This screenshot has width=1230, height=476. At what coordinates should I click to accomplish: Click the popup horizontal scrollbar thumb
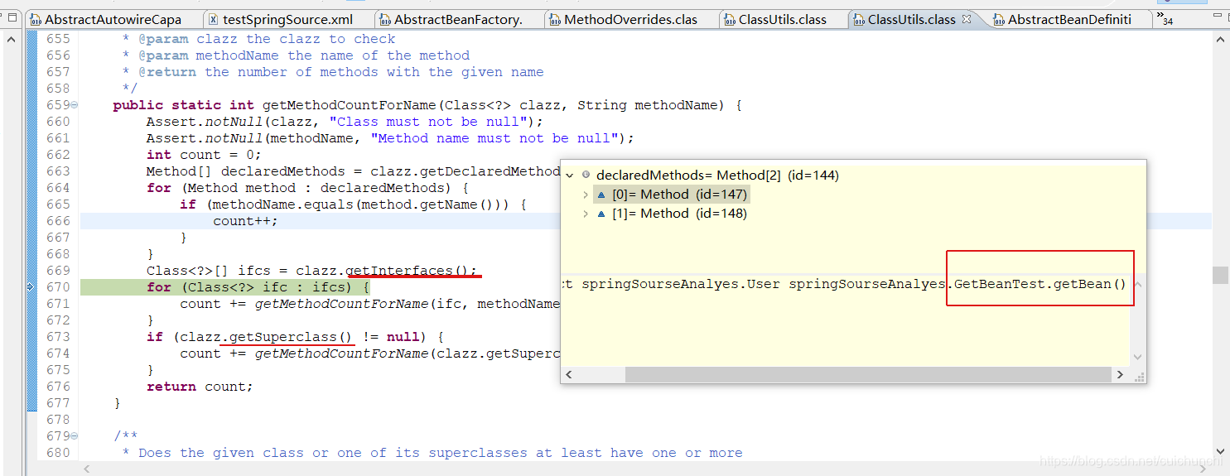point(866,375)
